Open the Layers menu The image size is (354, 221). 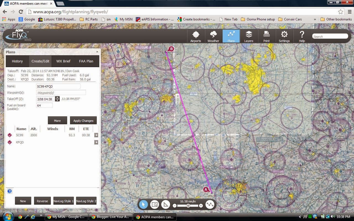click(249, 36)
